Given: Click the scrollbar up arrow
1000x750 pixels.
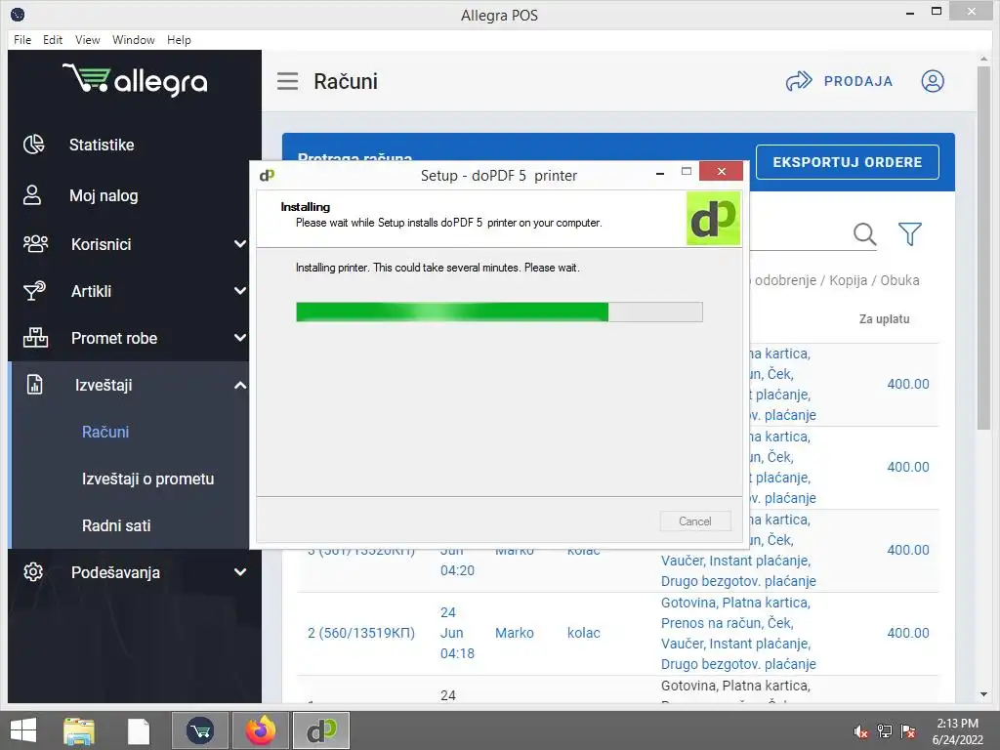Looking at the screenshot, I should (983, 58).
